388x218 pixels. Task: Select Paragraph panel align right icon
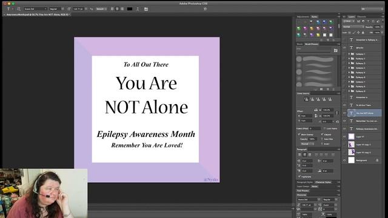(310, 154)
